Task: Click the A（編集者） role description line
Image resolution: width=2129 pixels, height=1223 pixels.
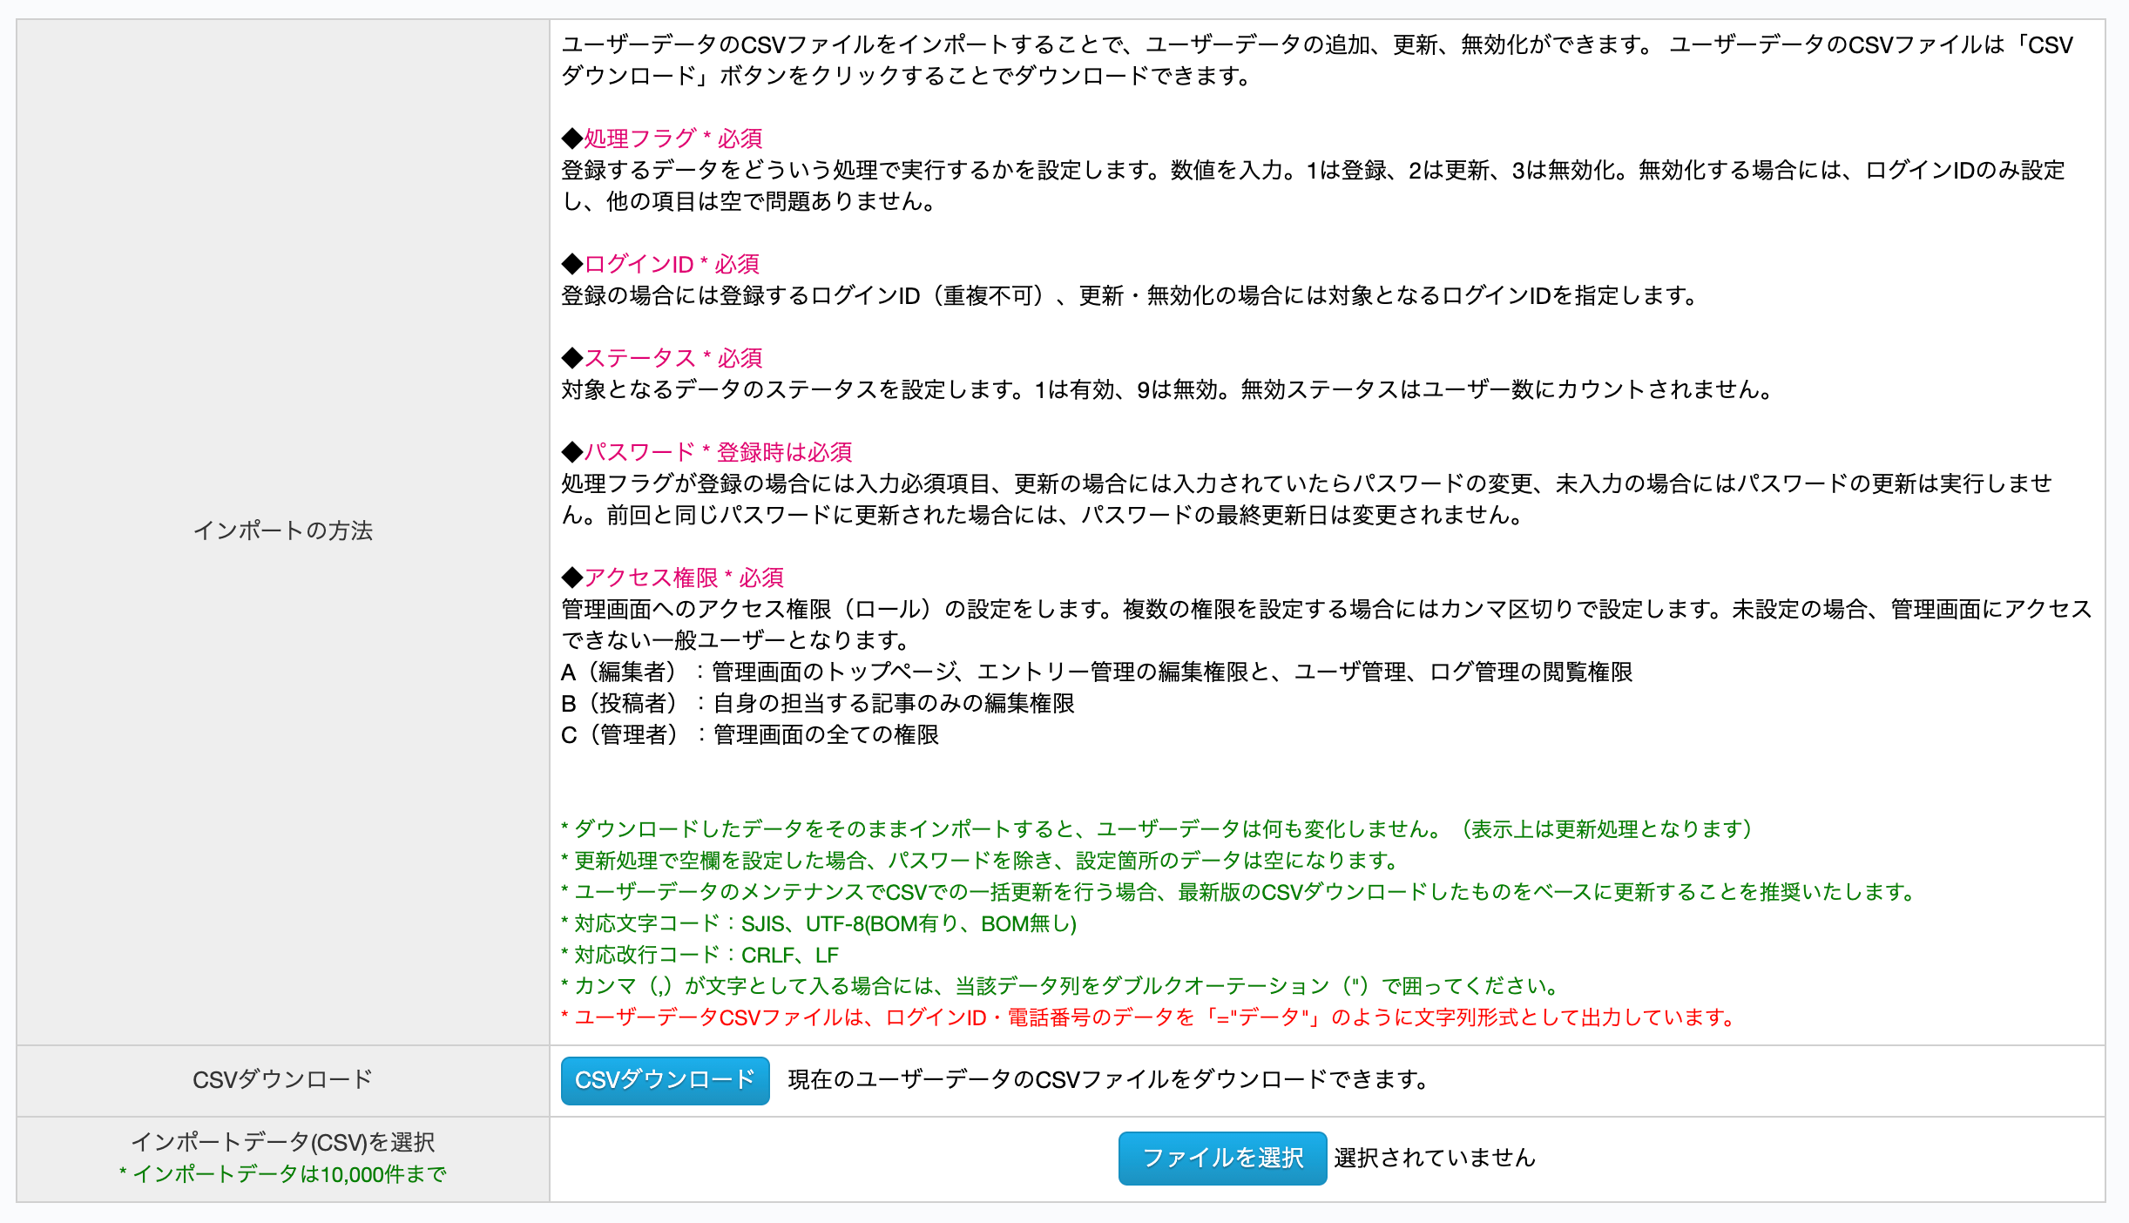Action: (1097, 672)
